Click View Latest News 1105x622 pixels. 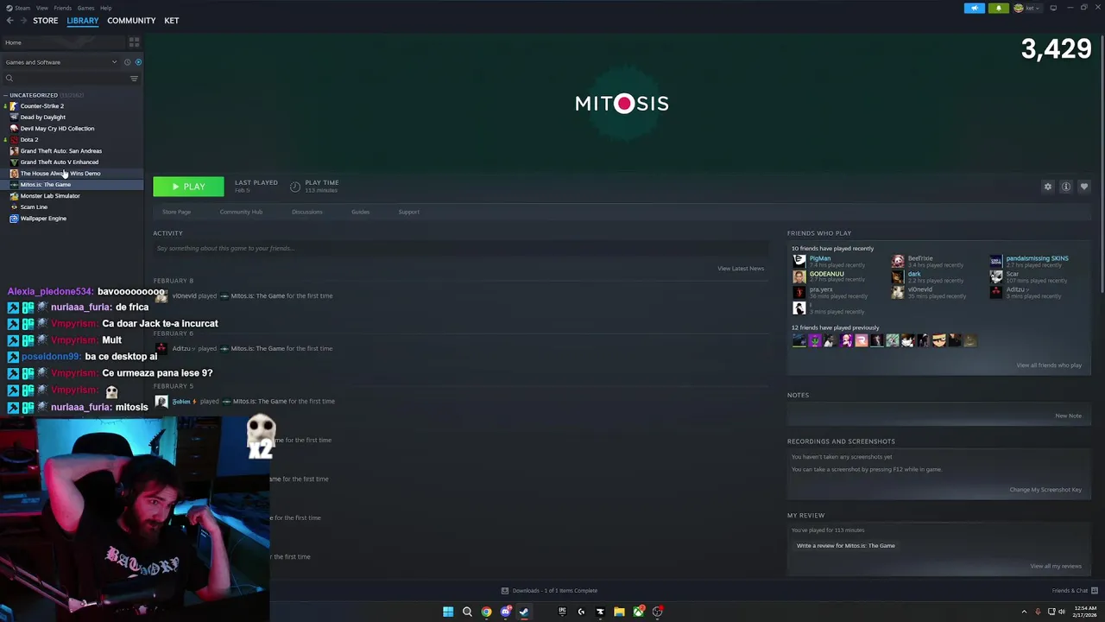click(x=741, y=269)
